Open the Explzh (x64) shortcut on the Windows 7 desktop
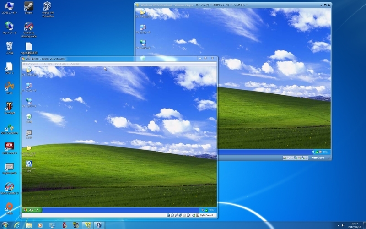Image resolution: width=366 pixels, height=229 pixels. (9, 169)
